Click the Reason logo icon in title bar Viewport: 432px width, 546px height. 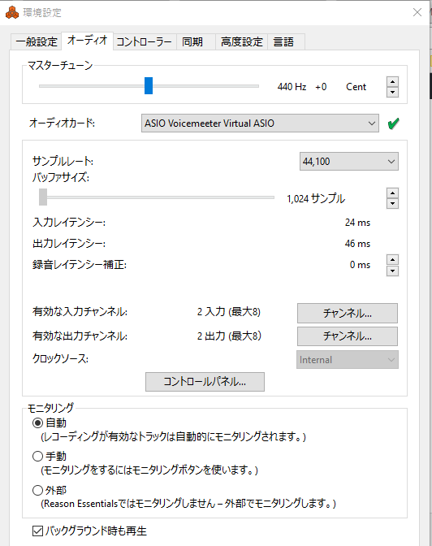pos(12,12)
